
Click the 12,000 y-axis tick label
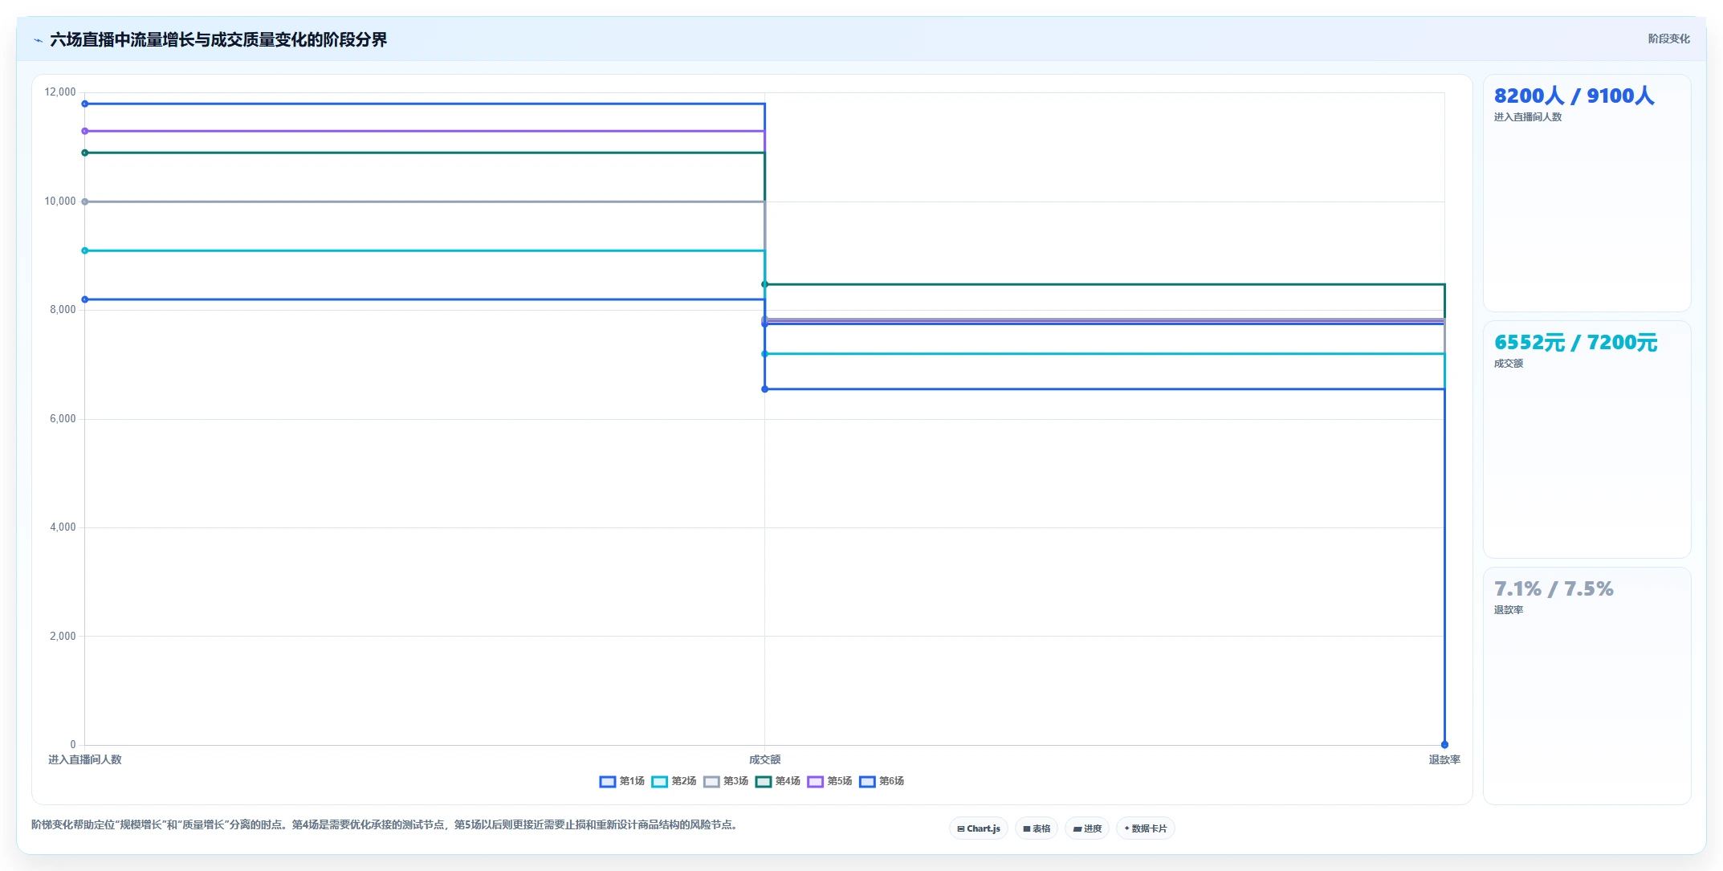pyautogui.click(x=60, y=92)
